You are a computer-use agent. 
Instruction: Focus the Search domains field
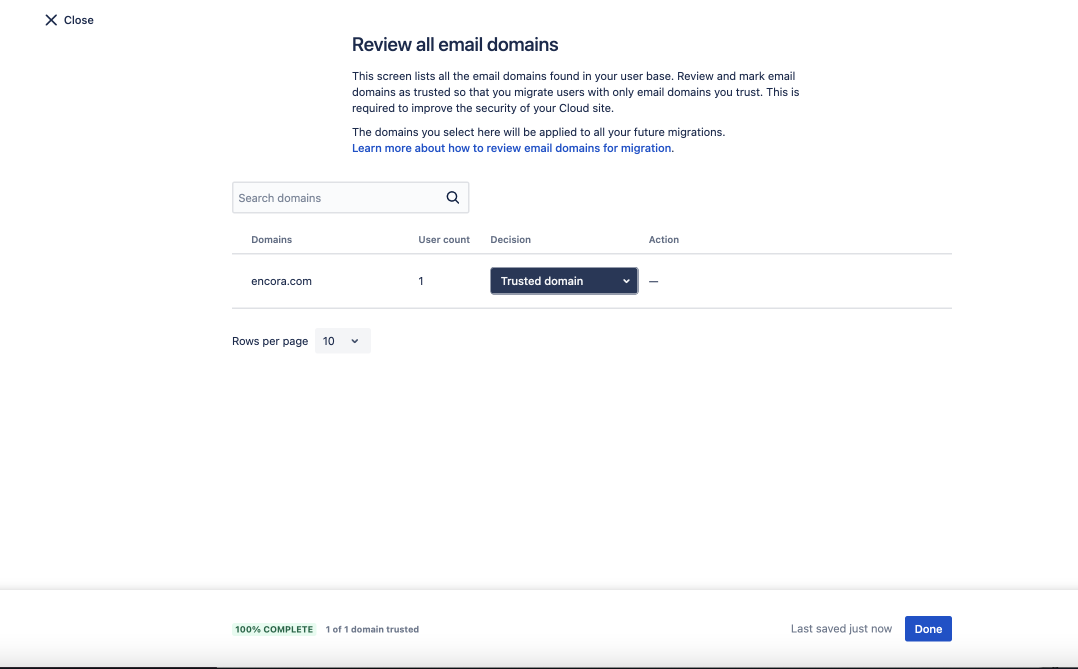click(335, 197)
